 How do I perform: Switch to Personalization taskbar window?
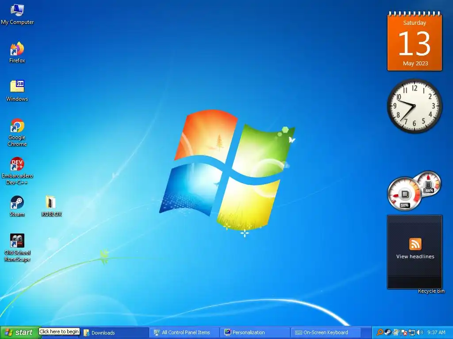pyautogui.click(x=255, y=333)
